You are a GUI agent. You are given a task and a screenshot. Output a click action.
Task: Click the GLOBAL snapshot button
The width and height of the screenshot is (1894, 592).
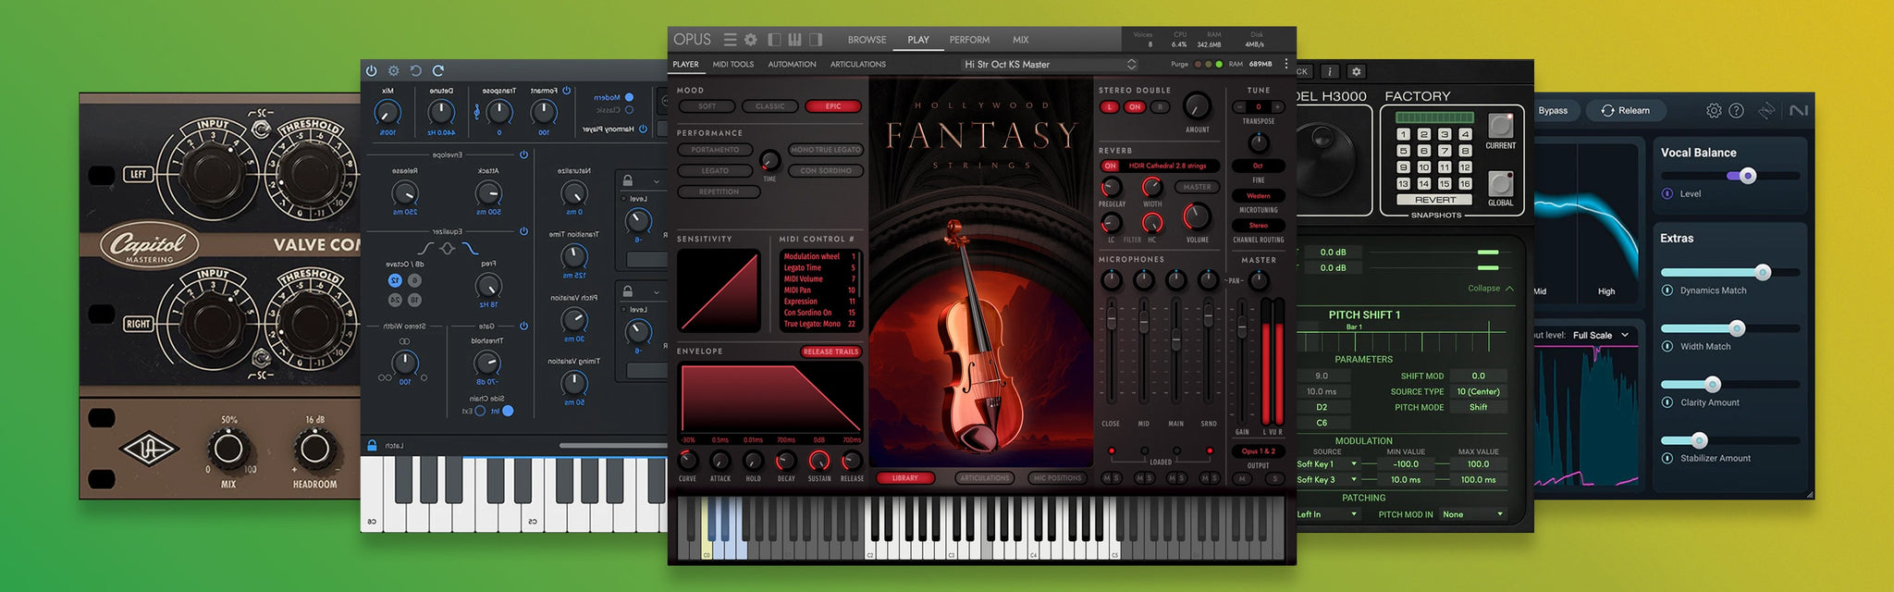[1500, 183]
